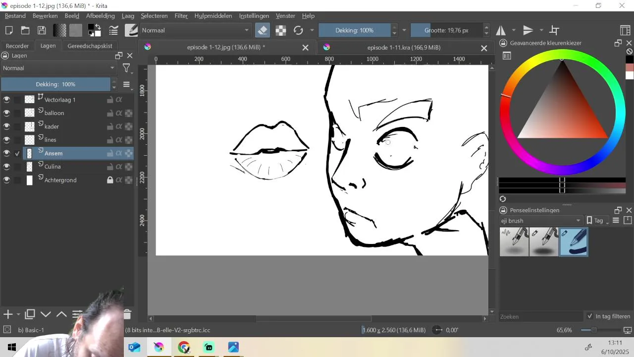The width and height of the screenshot is (634, 357).
Task: Click the Zoeken brush search field
Action: pyautogui.click(x=541, y=316)
